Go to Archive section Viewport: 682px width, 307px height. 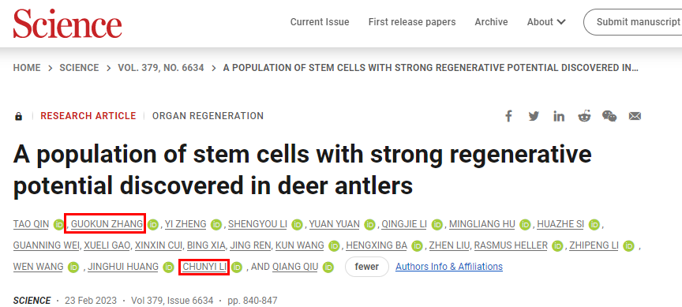491,22
